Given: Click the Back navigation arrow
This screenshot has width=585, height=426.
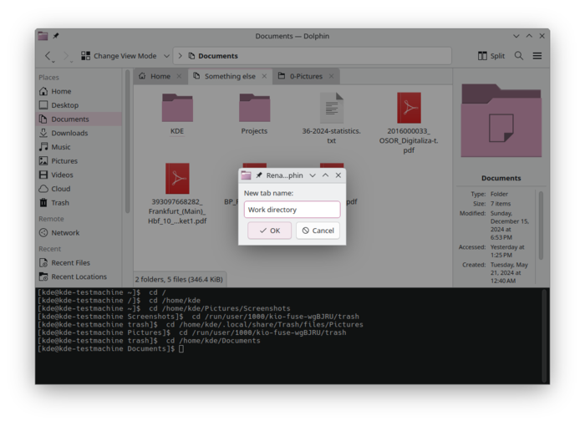Looking at the screenshot, I should 48,56.
